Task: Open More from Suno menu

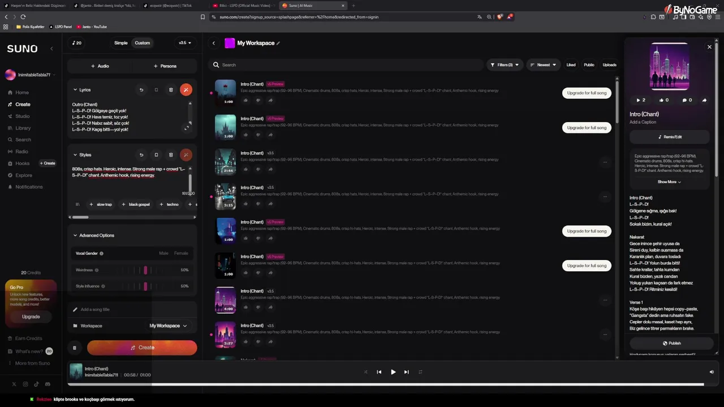Action: pos(29,363)
